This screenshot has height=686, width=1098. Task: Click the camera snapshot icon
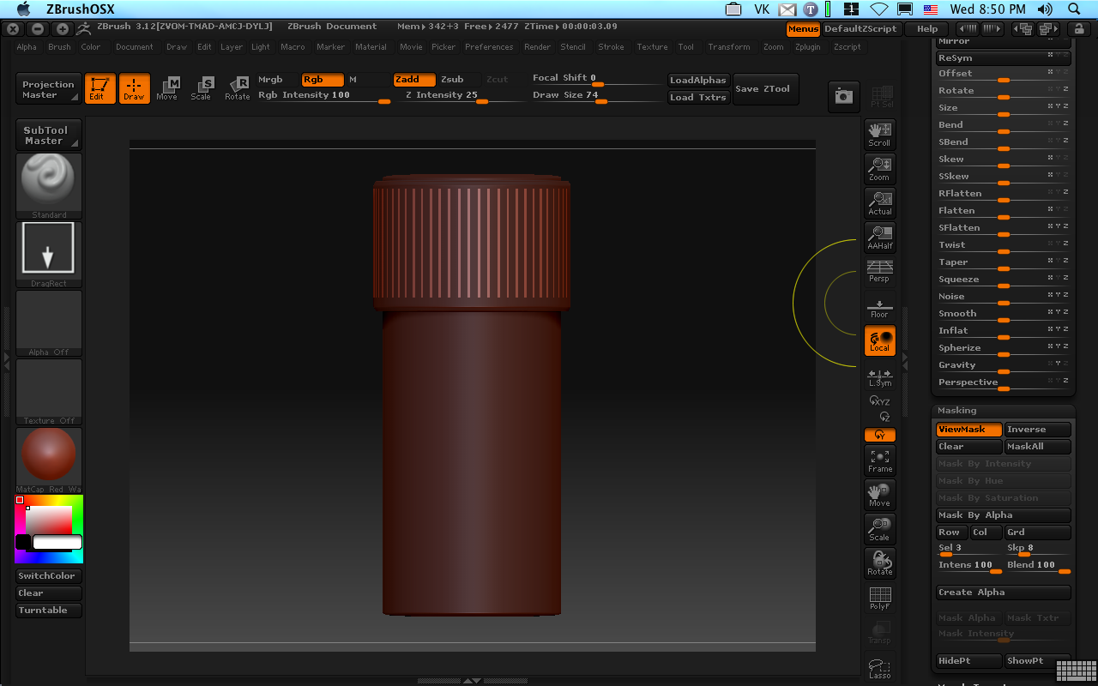pos(843,97)
